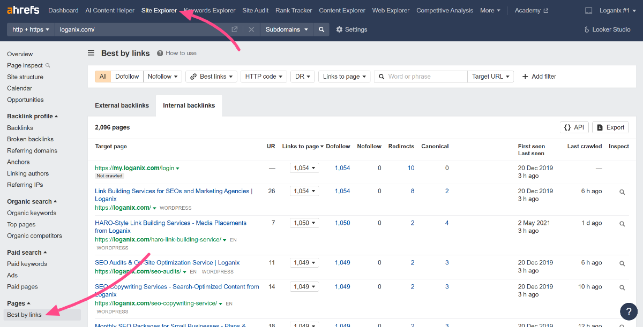Viewport: 643px width, 327px height.
Task: Open the Links to page filter dropdown
Action: click(x=345, y=77)
